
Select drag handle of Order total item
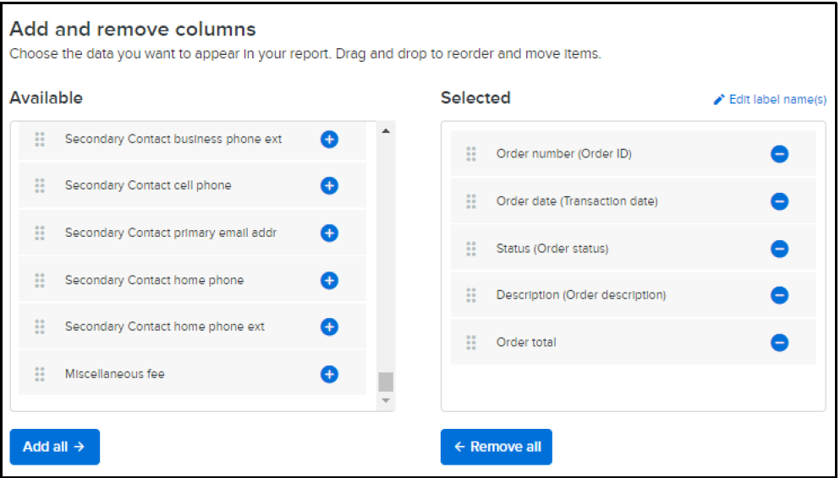coord(471,343)
